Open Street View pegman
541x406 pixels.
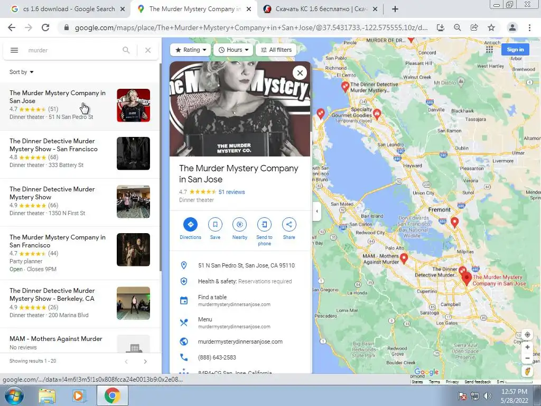click(527, 371)
